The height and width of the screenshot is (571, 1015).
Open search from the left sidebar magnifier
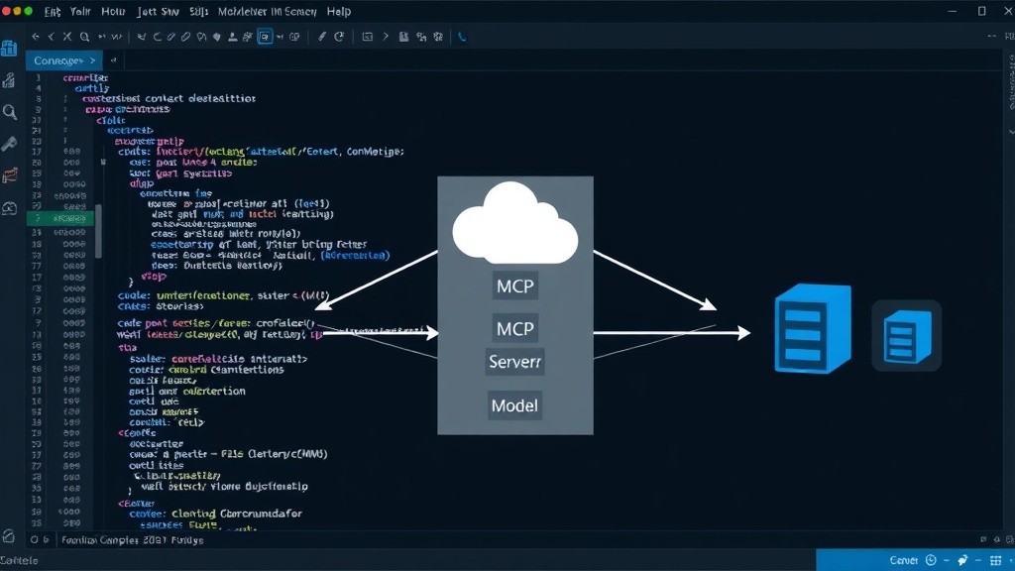[x=10, y=112]
